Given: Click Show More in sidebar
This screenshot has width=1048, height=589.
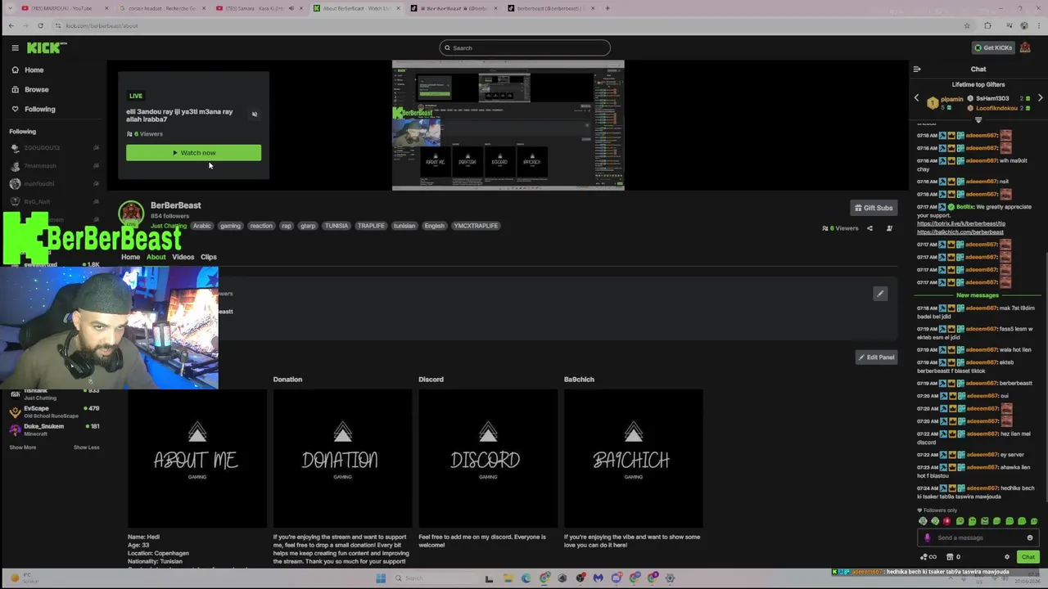Looking at the screenshot, I should [23, 447].
